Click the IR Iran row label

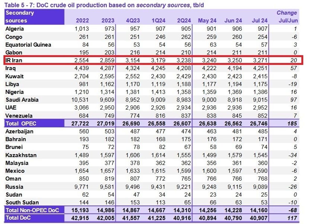coord(14,60)
